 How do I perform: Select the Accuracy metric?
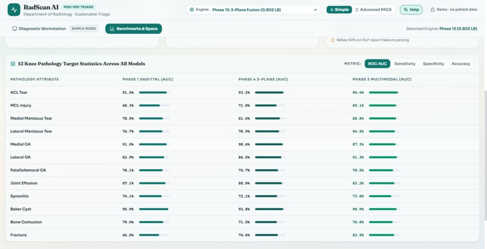460,63
